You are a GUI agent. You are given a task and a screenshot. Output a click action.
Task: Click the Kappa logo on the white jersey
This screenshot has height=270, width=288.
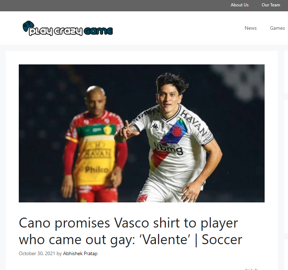coord(155,126)
